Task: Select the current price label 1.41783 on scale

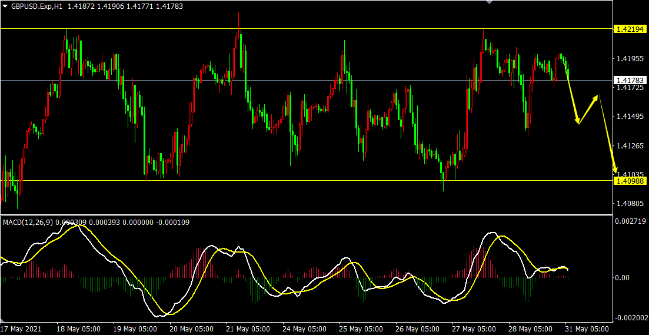Action: (x=630, y=80)
